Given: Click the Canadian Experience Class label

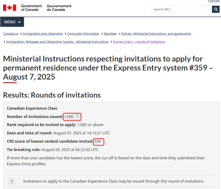Looking at the screenshot, I should [32, 108].
